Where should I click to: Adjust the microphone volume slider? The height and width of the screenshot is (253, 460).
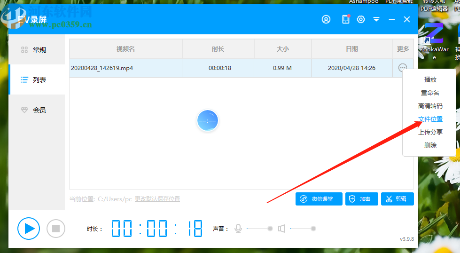coord(260,229)
